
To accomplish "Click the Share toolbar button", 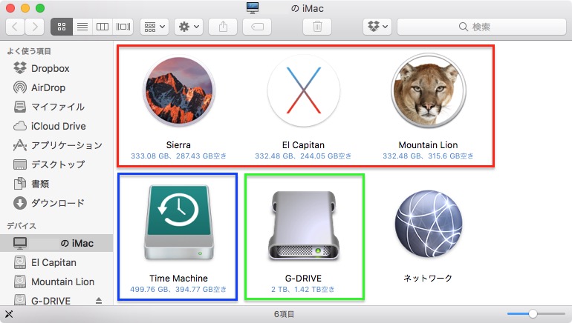I will tap(223, 27).
